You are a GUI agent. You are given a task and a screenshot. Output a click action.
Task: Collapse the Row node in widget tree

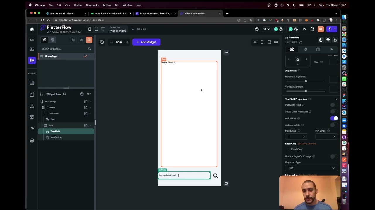[x=91, y=125]
